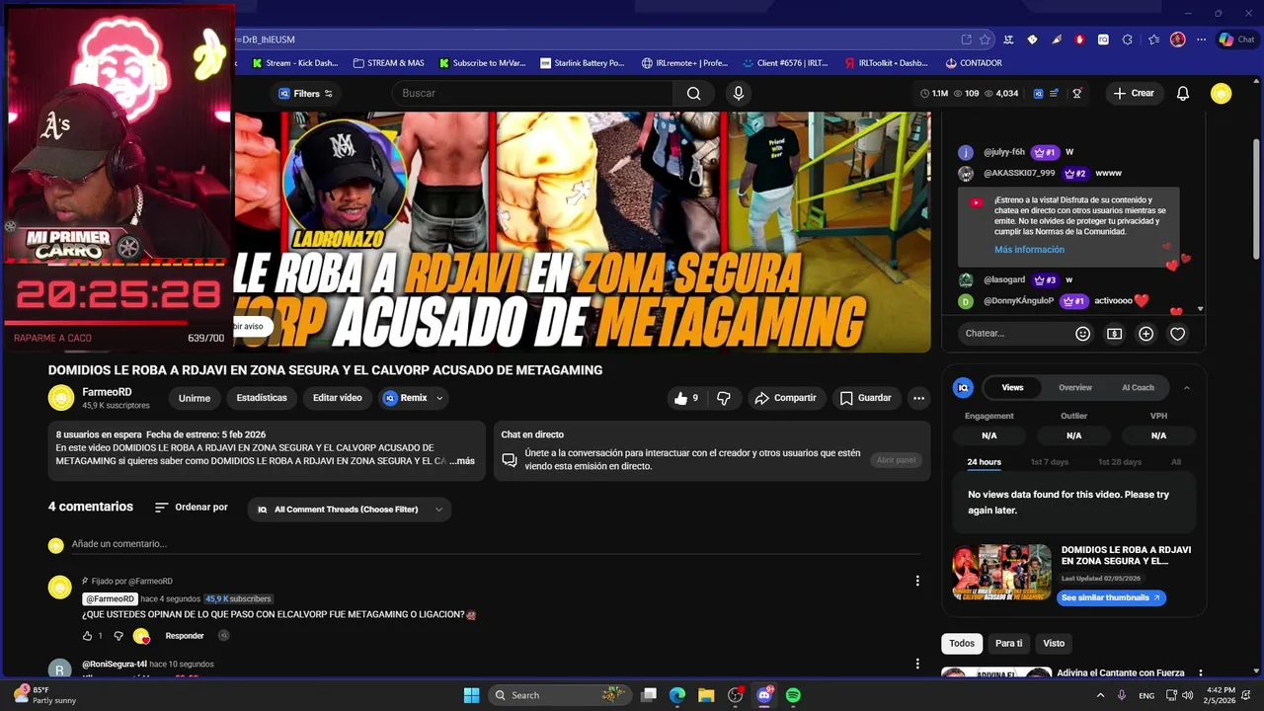The height and width of the screenshot is (711, 1264).
Task: Expand the Remix dropdown arrow
Action: point(439,398)
